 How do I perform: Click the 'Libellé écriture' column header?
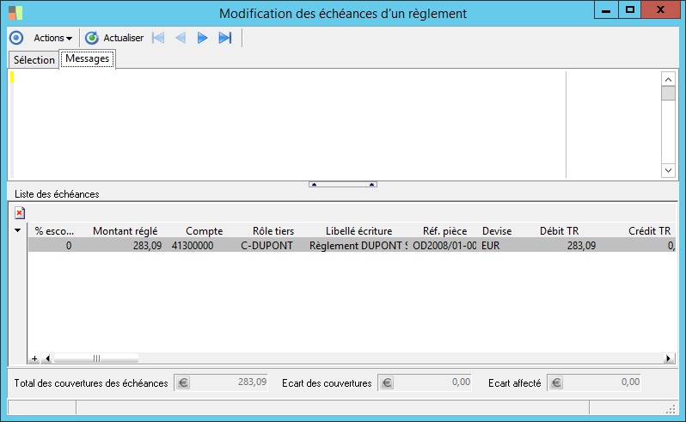358,231
